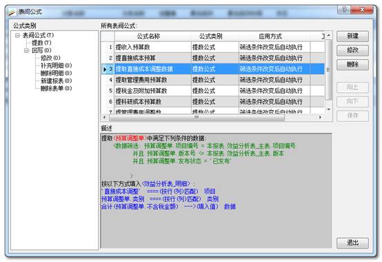Collapse the 回写 (0) tree node
This screenshot has width=382, height=262.
pyautogui.click(x=26, y=51)
